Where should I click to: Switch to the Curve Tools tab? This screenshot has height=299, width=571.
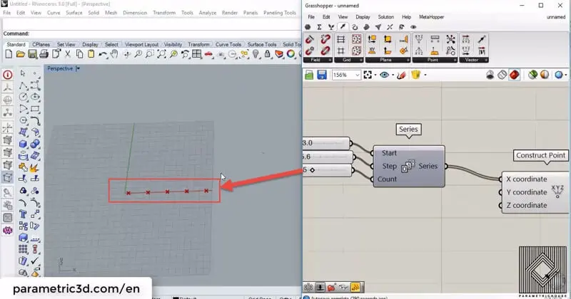click(x=229, y=44)
